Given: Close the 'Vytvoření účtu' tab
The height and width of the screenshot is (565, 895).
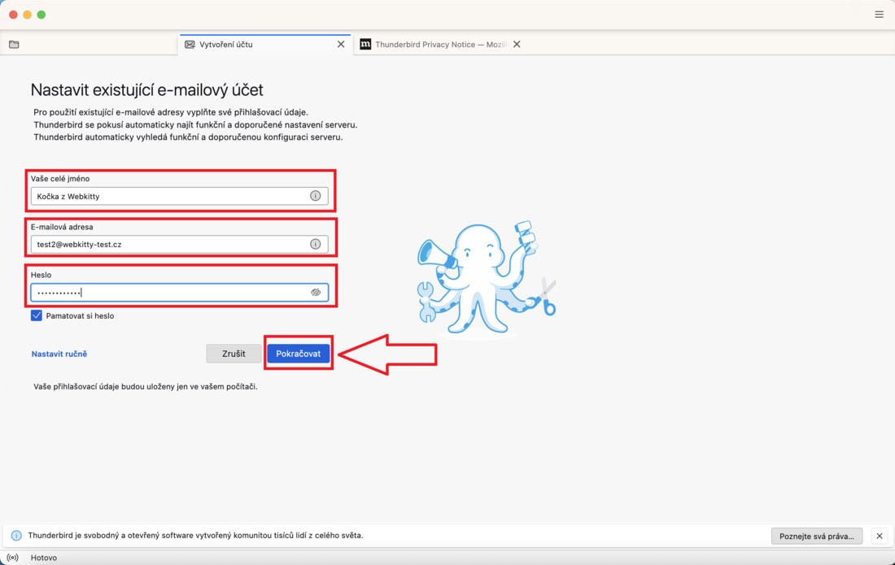Looking at the screenshot, I should click(x=341, y=45).
